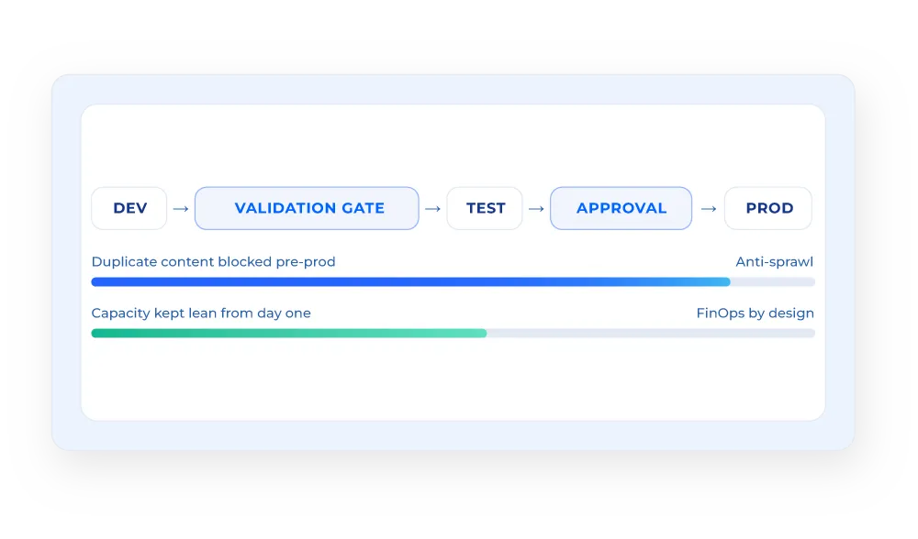The image size is (918, 539).
Task: Click the Anti-sprawl label
Action: (775, 262)
